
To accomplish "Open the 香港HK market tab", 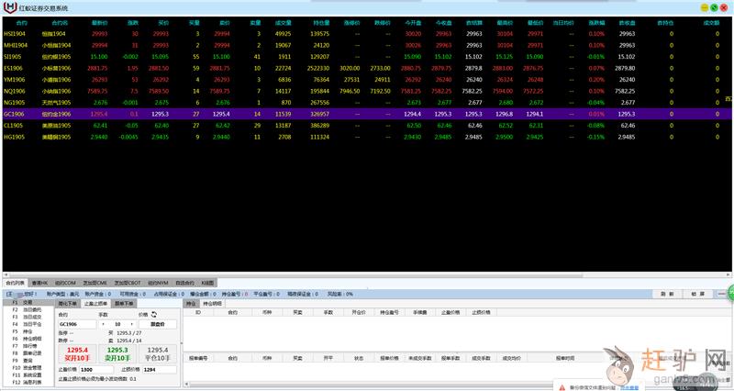I will coord(40,283).
